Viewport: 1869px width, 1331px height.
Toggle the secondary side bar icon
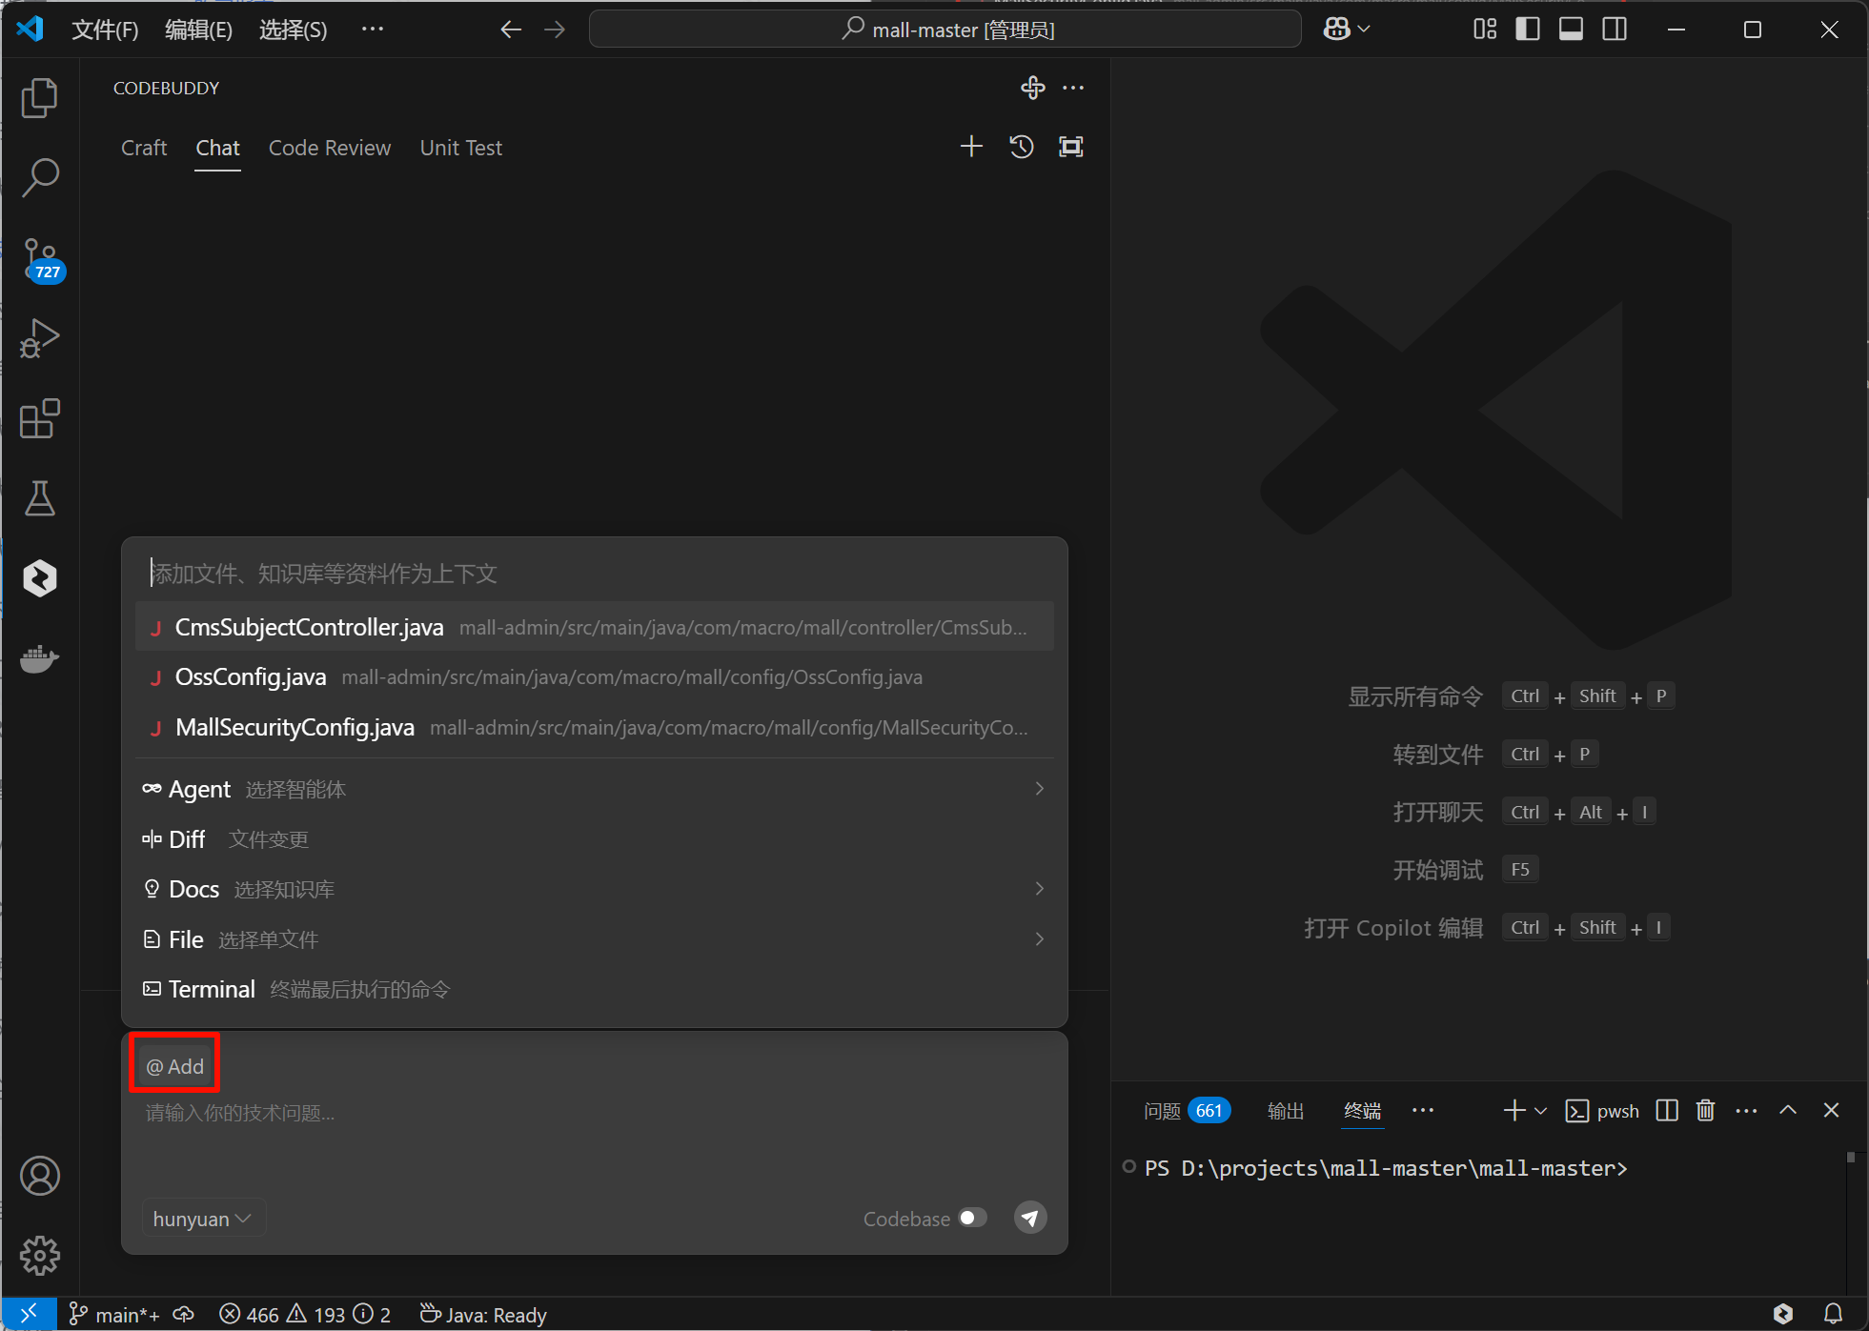1615,30
